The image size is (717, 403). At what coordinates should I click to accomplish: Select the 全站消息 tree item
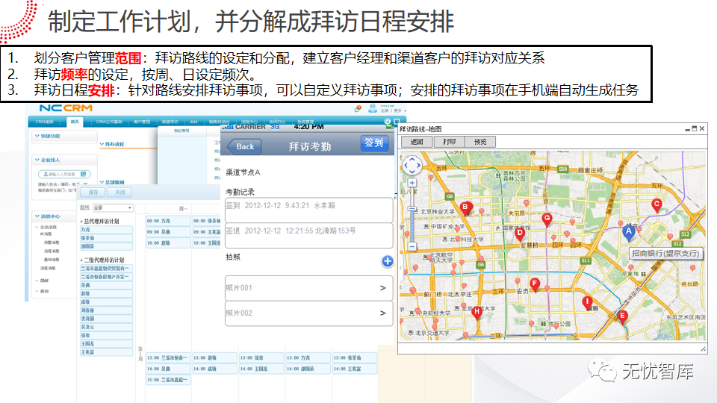click(49, 227)
